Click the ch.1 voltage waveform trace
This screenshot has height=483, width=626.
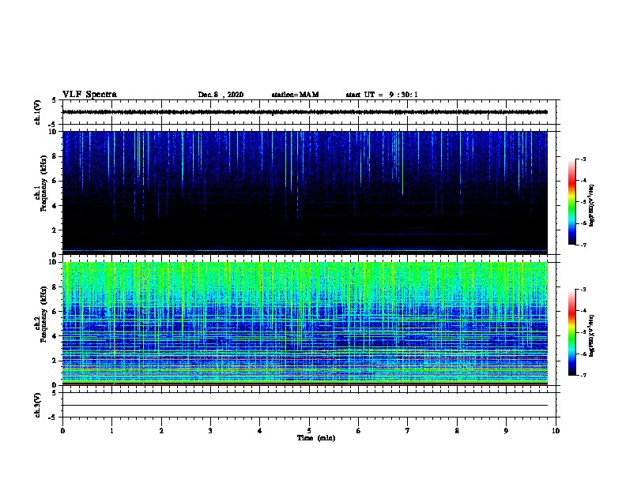pyautogui.click(x=305, y=112)
